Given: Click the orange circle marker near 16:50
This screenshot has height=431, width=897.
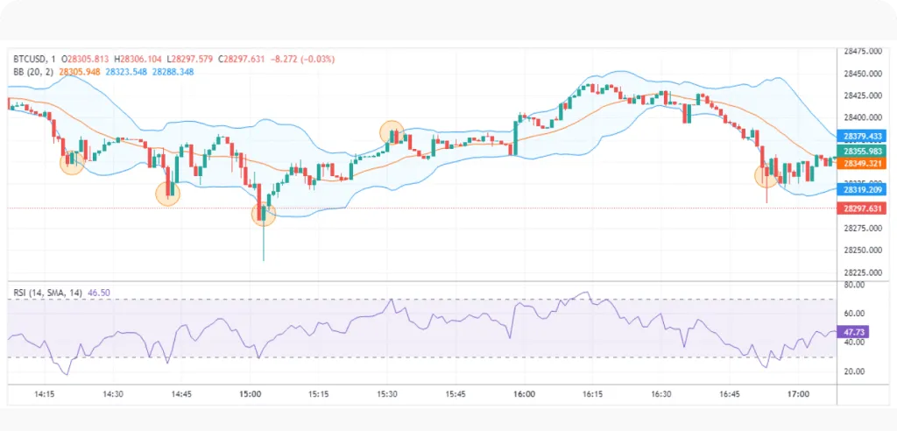Looking at the screenshot, I should (x=766, y=176).
